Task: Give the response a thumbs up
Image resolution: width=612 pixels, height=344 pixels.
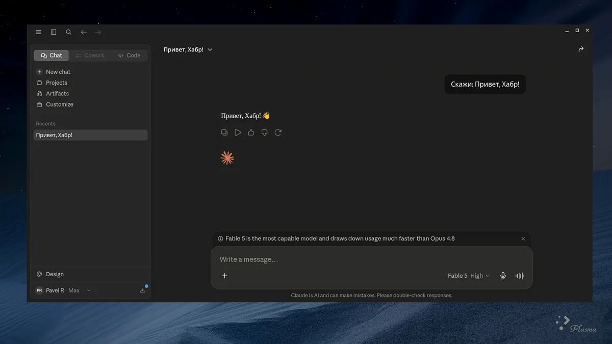Action: [x=251, y=133]
